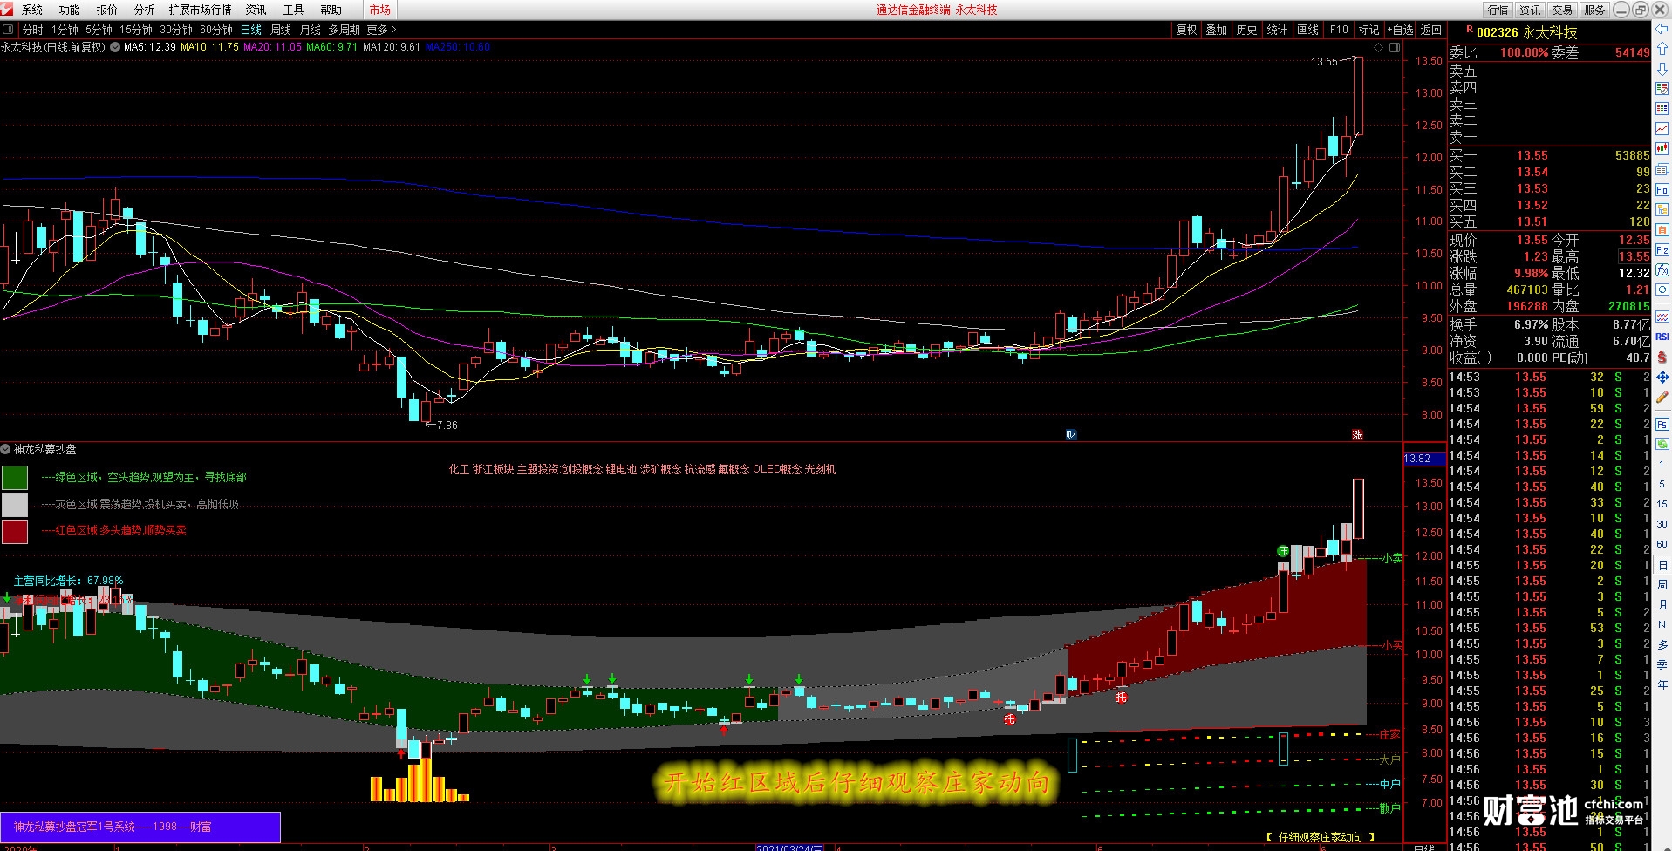The image size is (1672, 851).
Task: Click the line trend chart sidebar icon
Action: [1662, 129]
